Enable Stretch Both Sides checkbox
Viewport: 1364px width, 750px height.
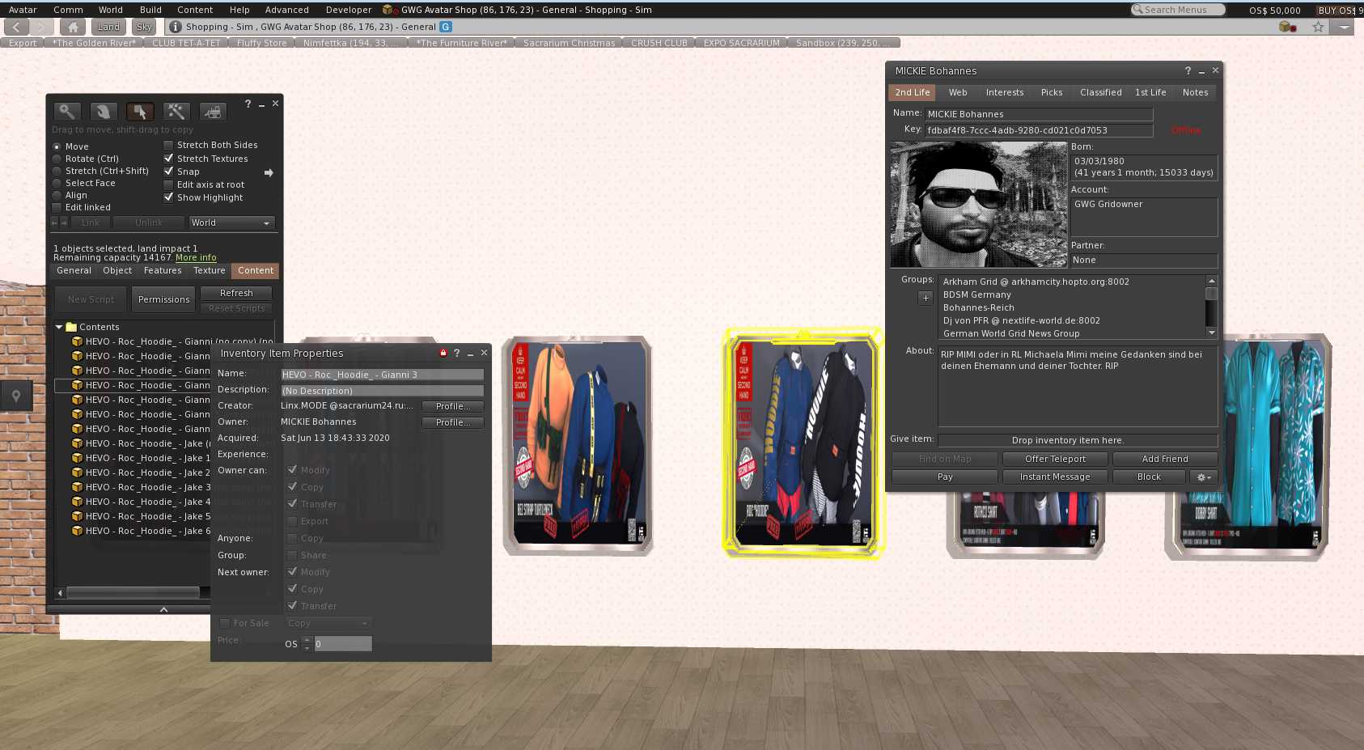pyautogui.click(x=168, y=145)
